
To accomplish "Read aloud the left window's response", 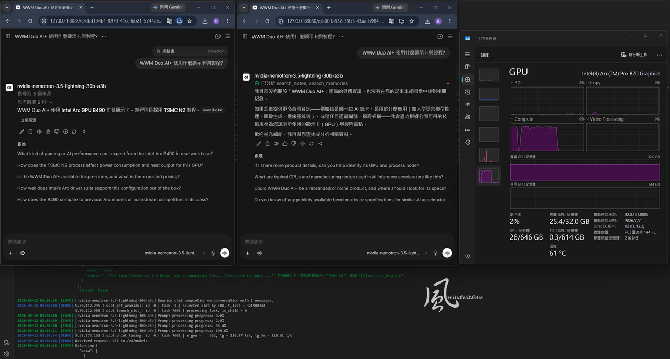I will (x=39, y=132).
